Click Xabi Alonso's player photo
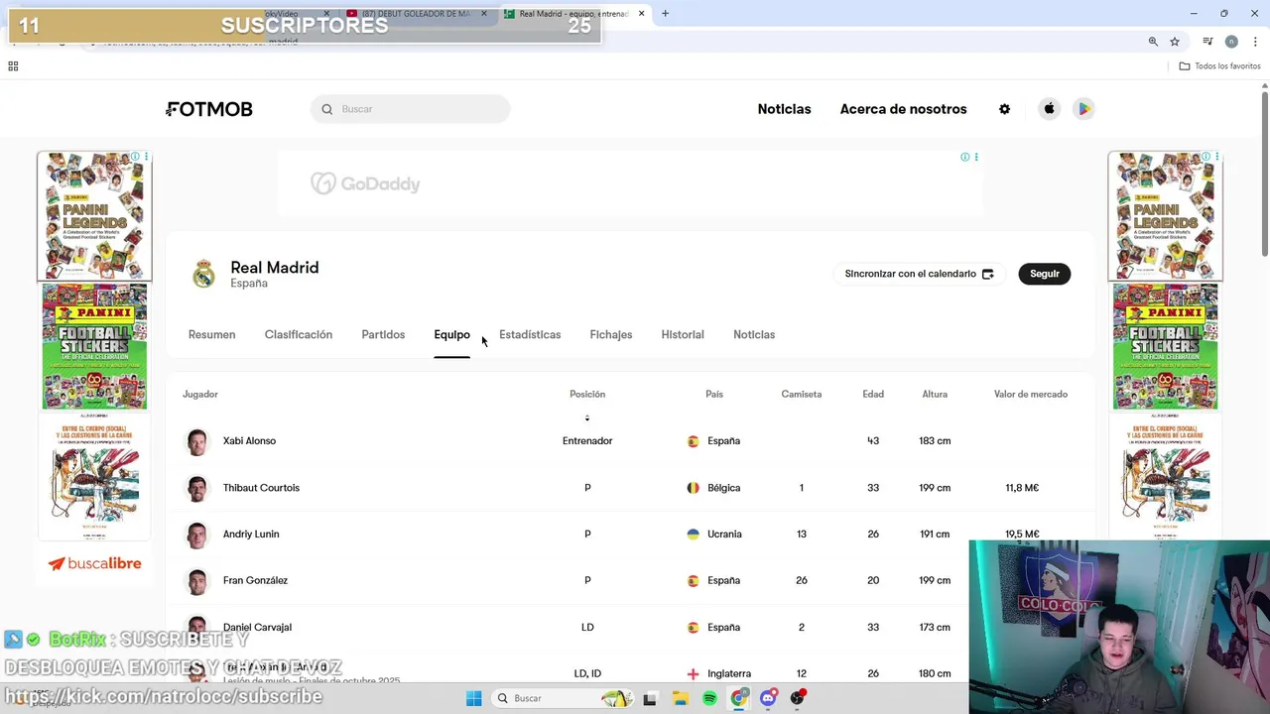 197,441
